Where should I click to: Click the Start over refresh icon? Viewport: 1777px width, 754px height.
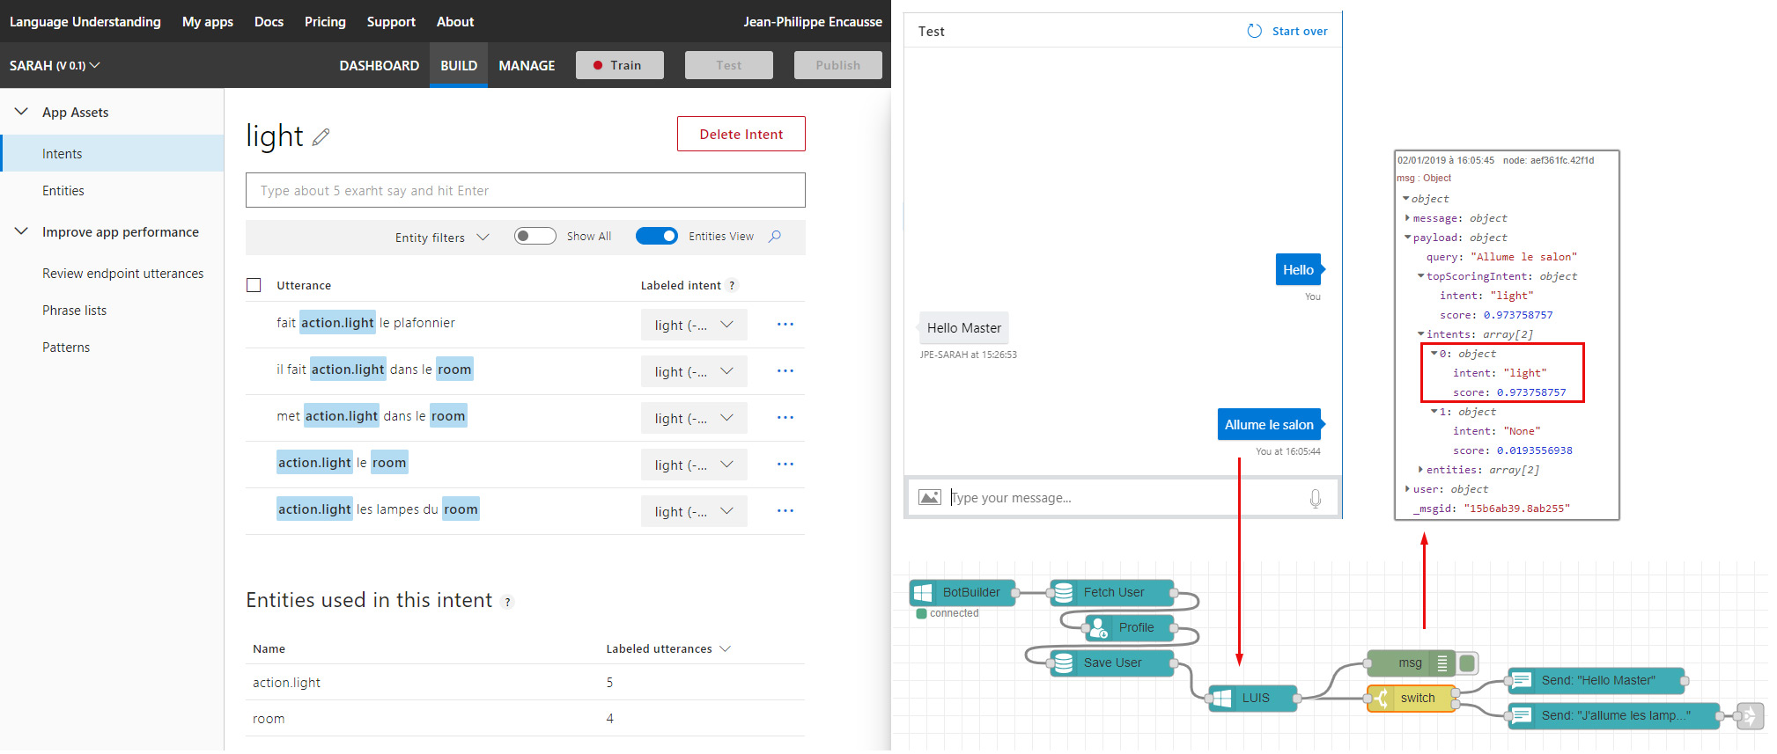coord(1254,31)
